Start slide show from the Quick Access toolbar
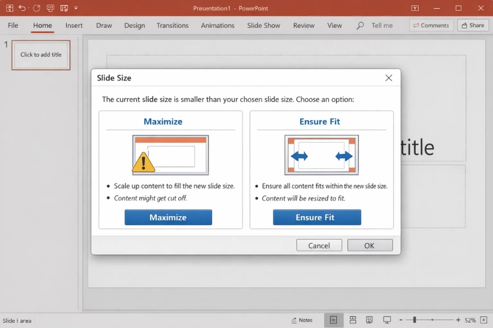 point(50,8)
